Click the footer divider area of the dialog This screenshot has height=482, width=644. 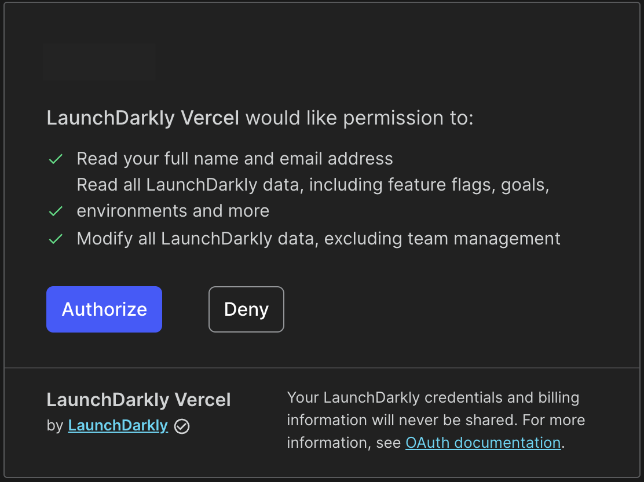(x=322, y=367)
